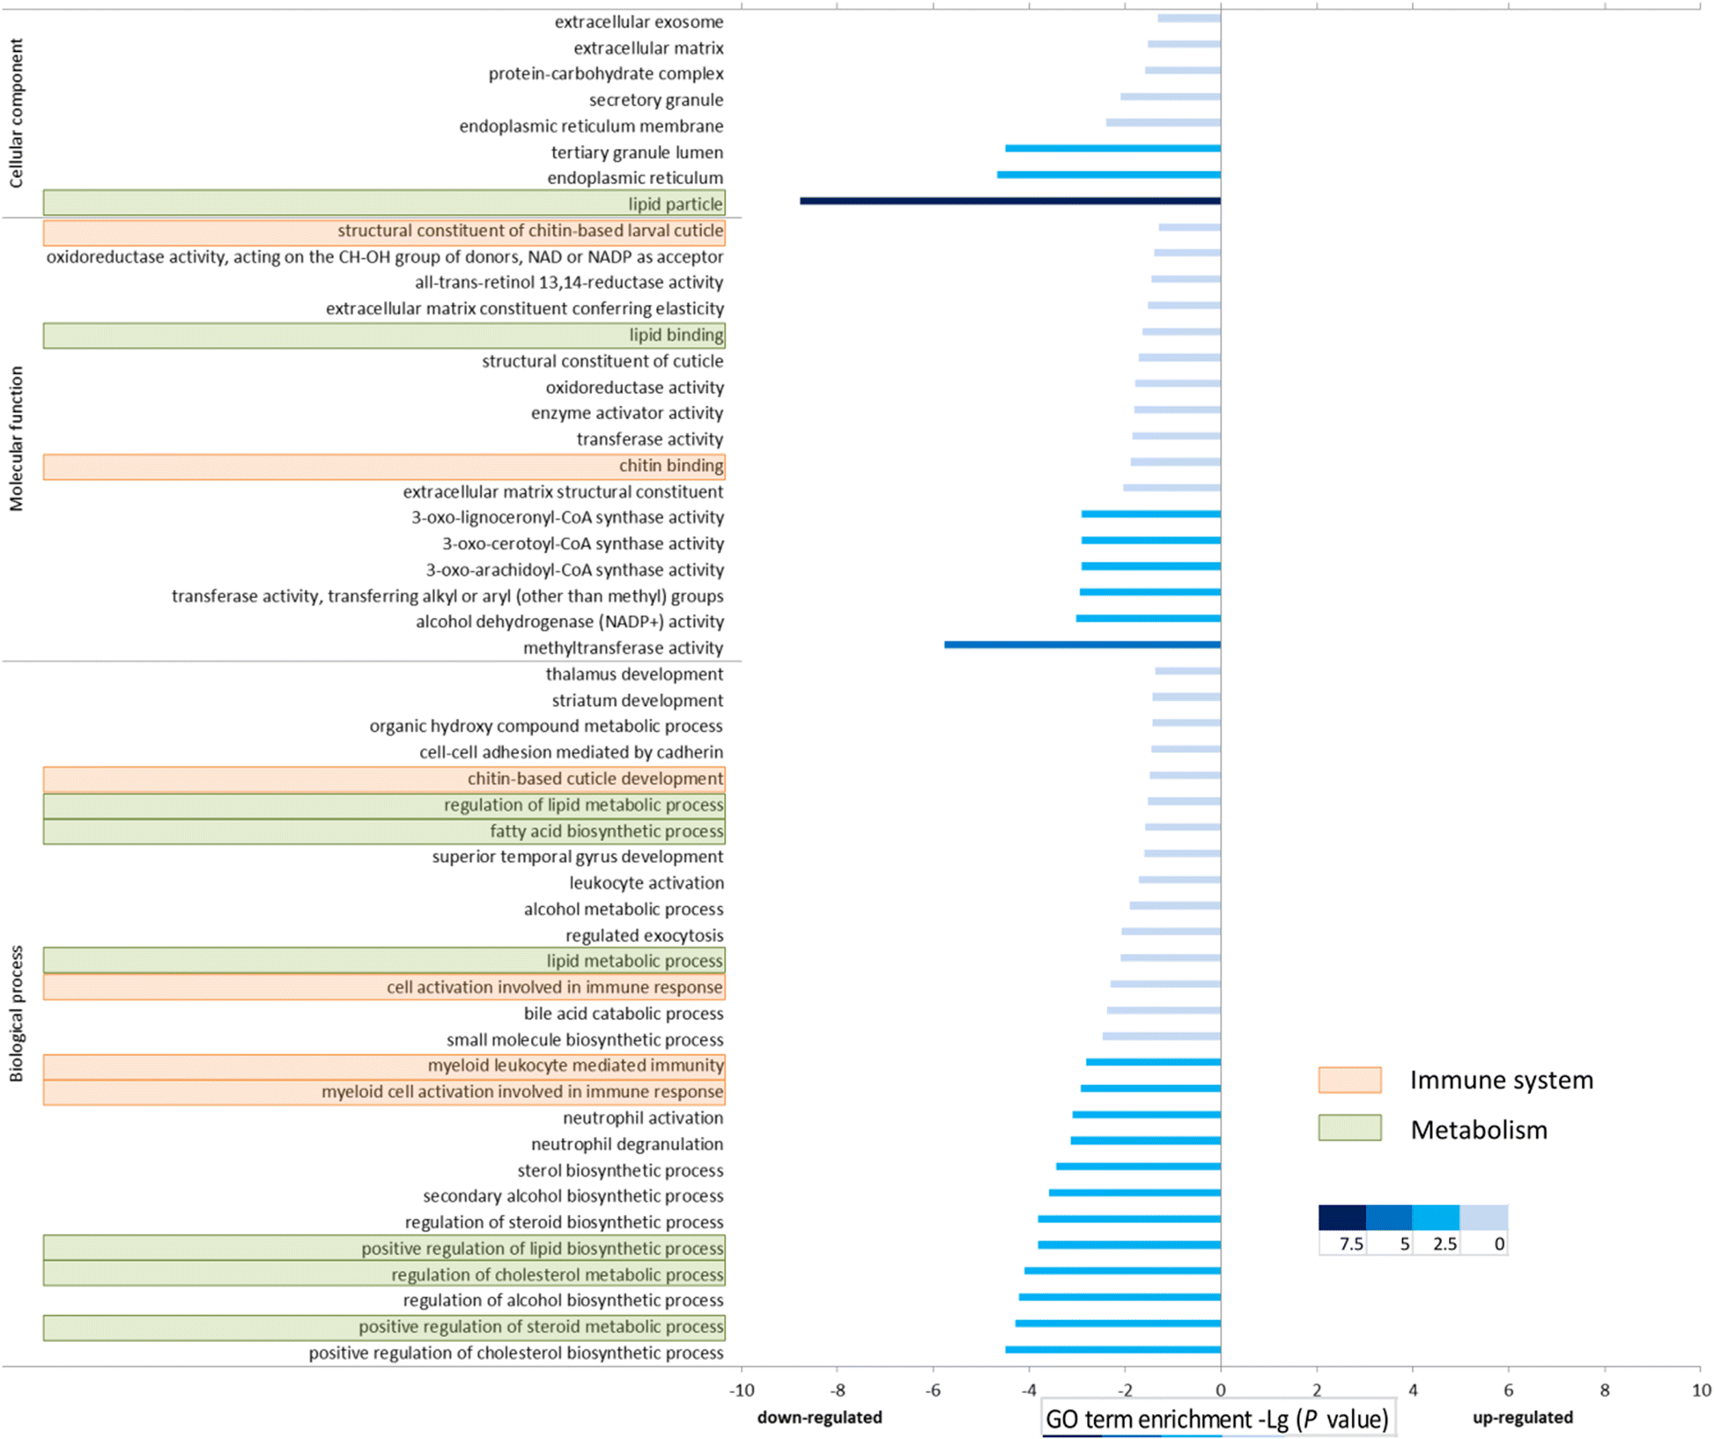1714x1439 pixels.
Task: Click the '-10' x-axis tick label
Action: (x=742, y=1391)
